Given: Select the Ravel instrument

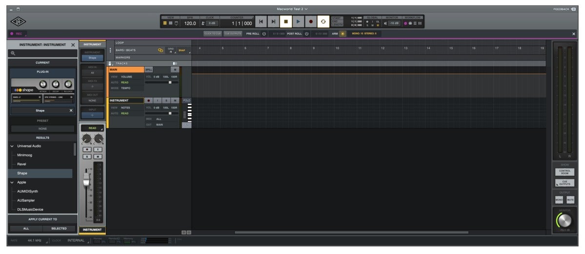Looking at the screenshot, I should [21, 164].
